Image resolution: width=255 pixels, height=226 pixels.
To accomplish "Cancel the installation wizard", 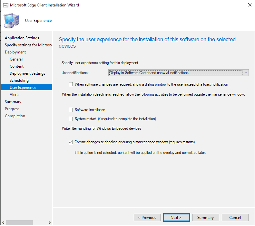I will coord(235,218).
